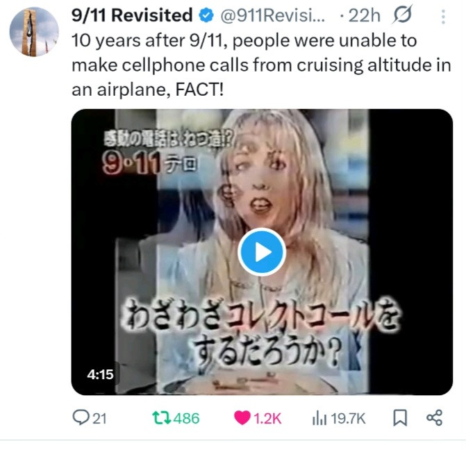Click the 1.2K likes count
Screen dimensions: 466x450
point(267,419)
